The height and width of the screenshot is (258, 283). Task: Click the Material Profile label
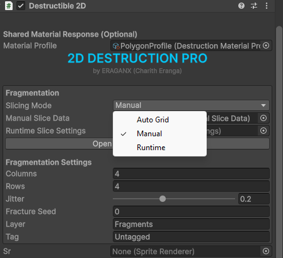coord(30,45)
